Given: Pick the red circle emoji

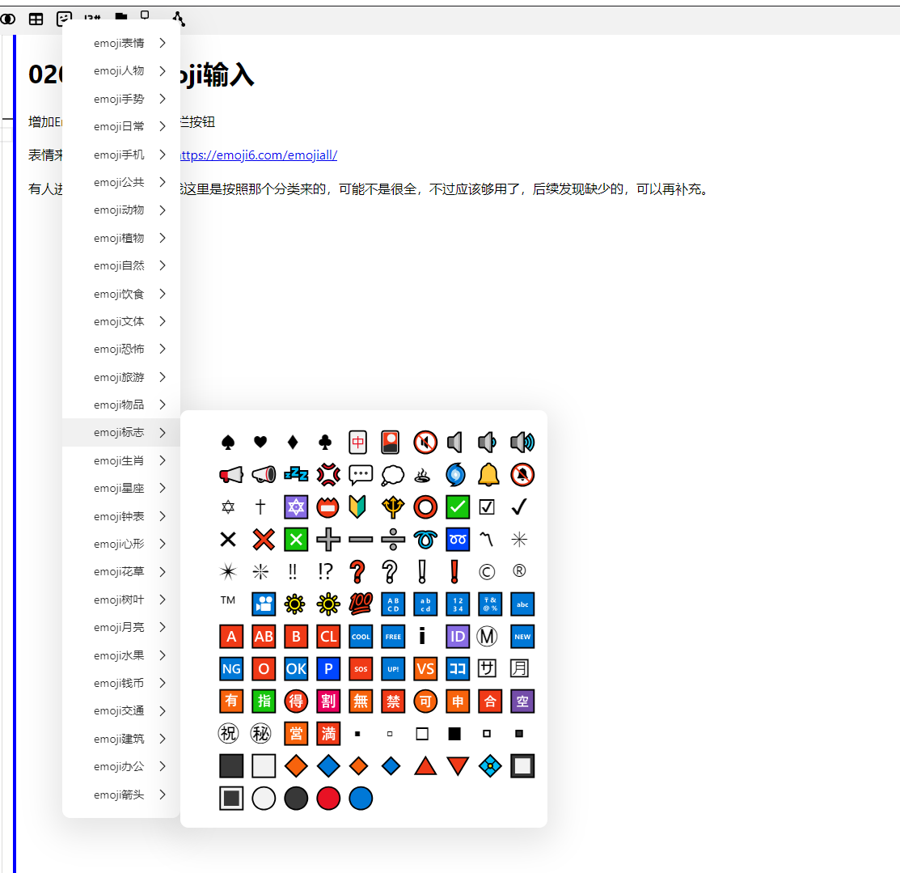Looking at the screenshot, I should [x=328, y=799].
